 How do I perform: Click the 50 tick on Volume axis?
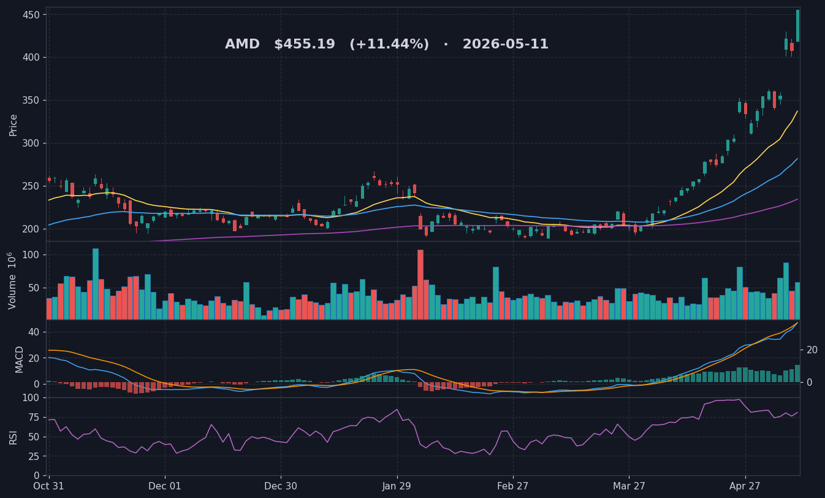(34, 288)
